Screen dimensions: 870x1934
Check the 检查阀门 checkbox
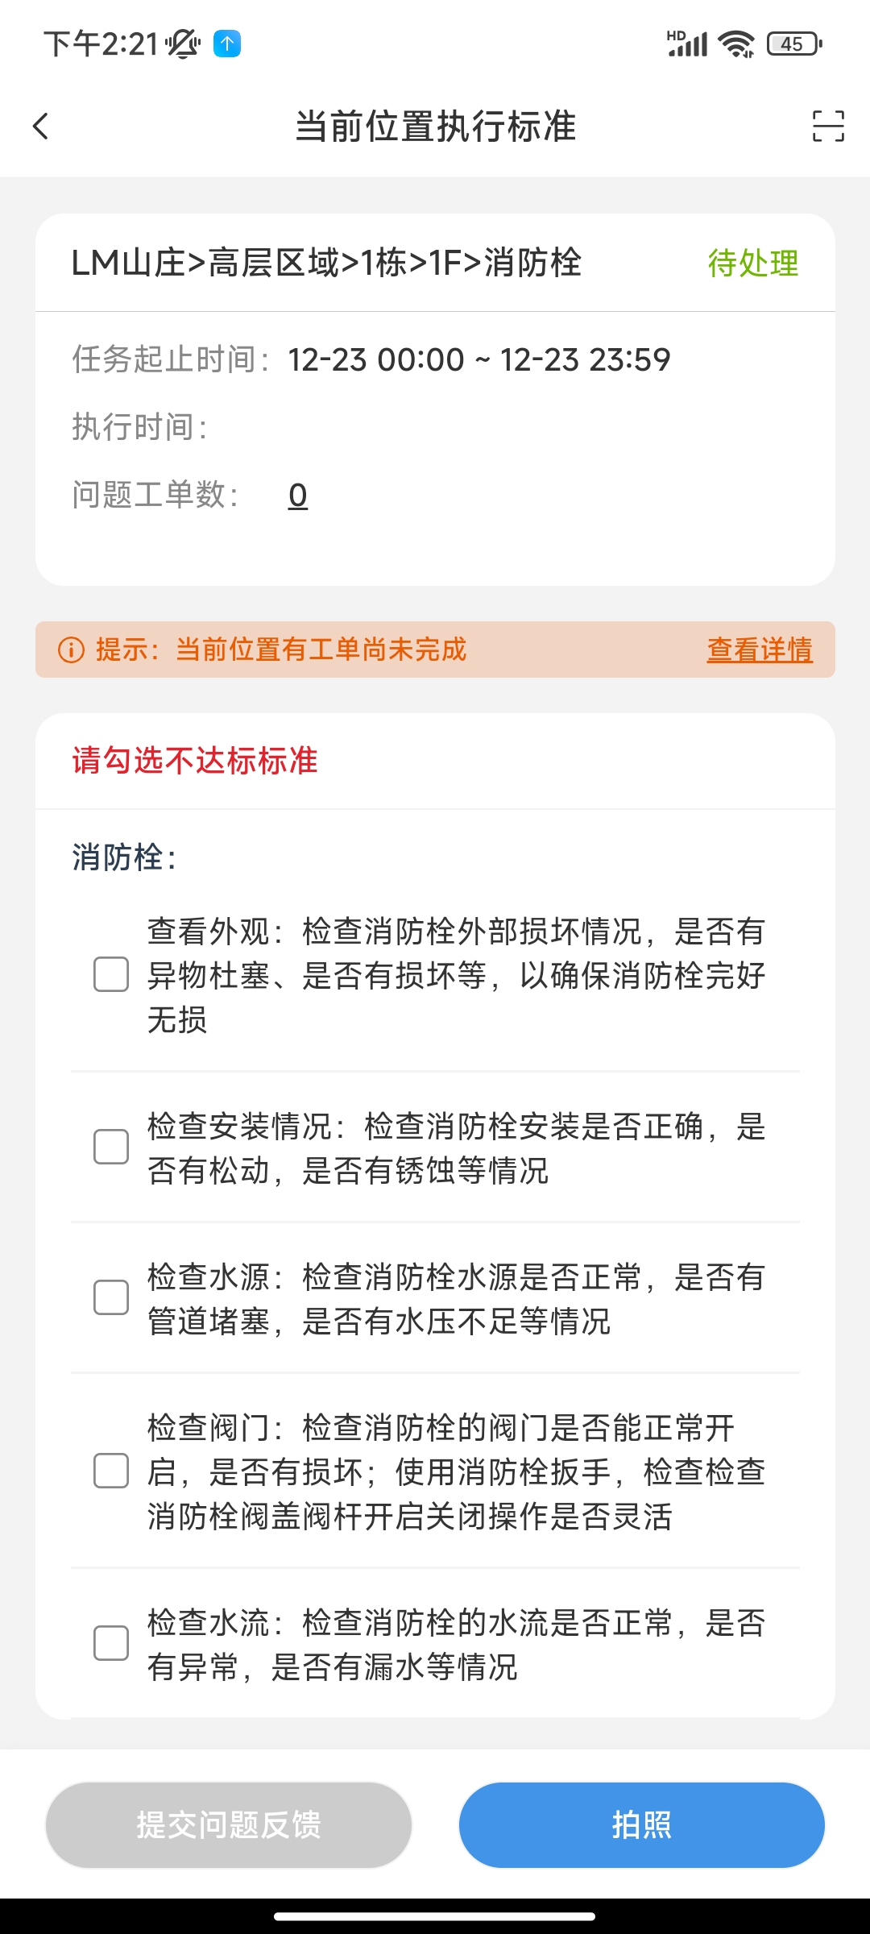pyautogui.click(x=110, y=1471)
